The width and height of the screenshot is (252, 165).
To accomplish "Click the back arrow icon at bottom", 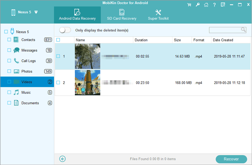I will coord(63,159).
